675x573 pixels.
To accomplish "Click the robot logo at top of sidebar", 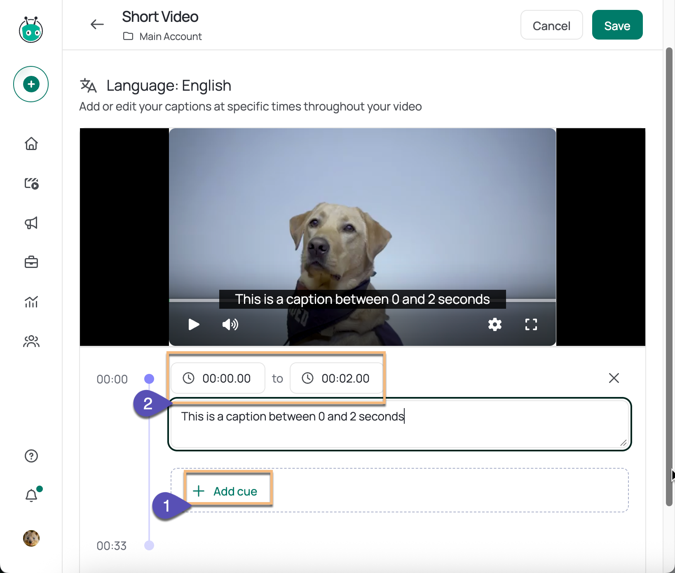I will (31, 29).
